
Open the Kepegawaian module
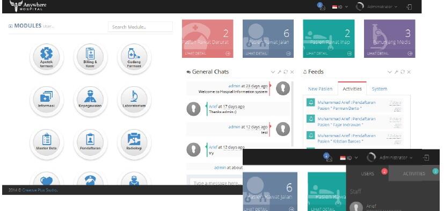tap(90, 100)
